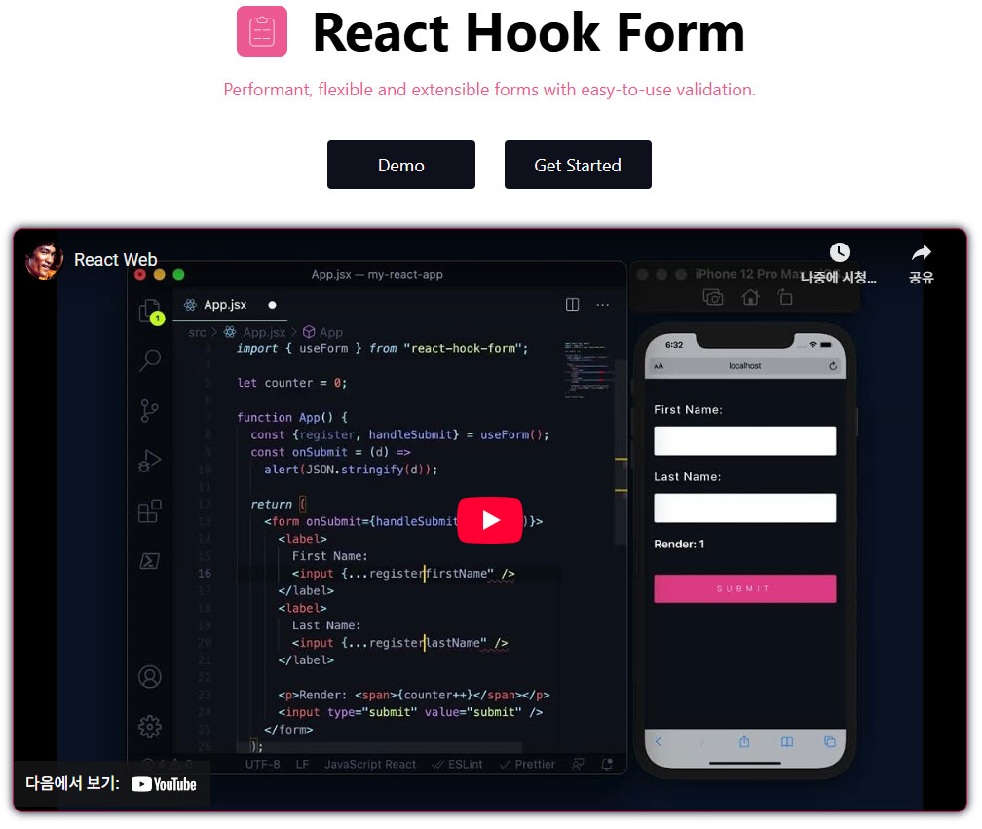
Task: Open the Extensions blocks icon
Action: (x=150, y=510)
